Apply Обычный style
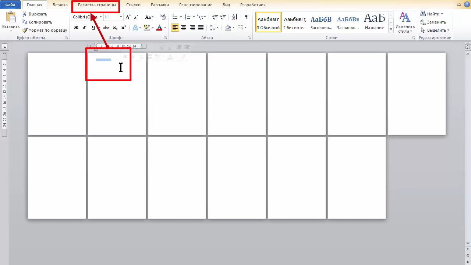 (x=269, y=22)
